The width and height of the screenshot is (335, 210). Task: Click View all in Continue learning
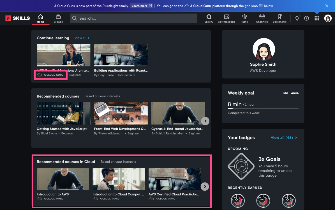(x=82, y=38)
